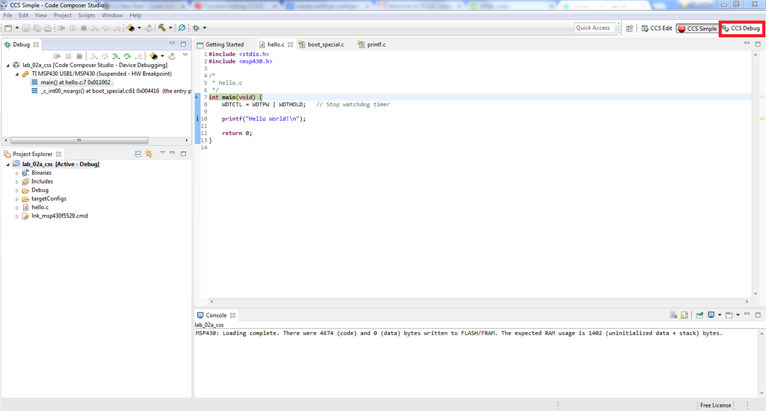Open the Project menu
This screenshot has width=766, height=411.
point(63,15)
